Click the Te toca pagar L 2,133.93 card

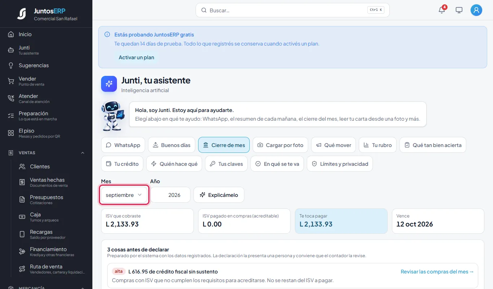[341, 221]
